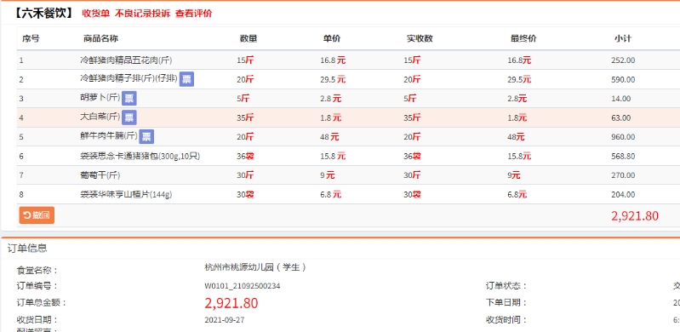
Task: Open the 收货单 link
Action: [96, 14]
